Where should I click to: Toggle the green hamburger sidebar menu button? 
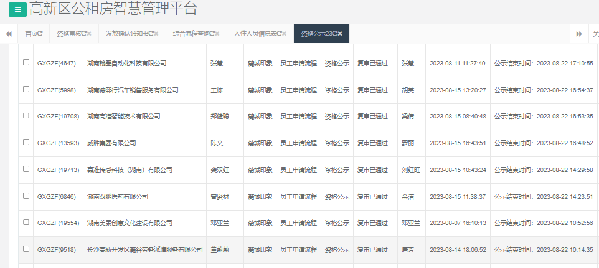tap(17, 9)
